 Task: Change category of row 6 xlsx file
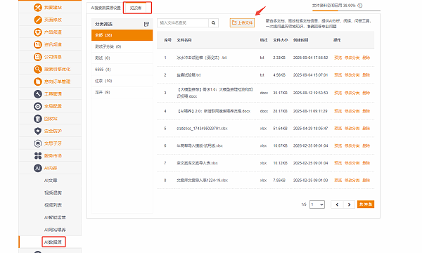click(x=352, y=145)
